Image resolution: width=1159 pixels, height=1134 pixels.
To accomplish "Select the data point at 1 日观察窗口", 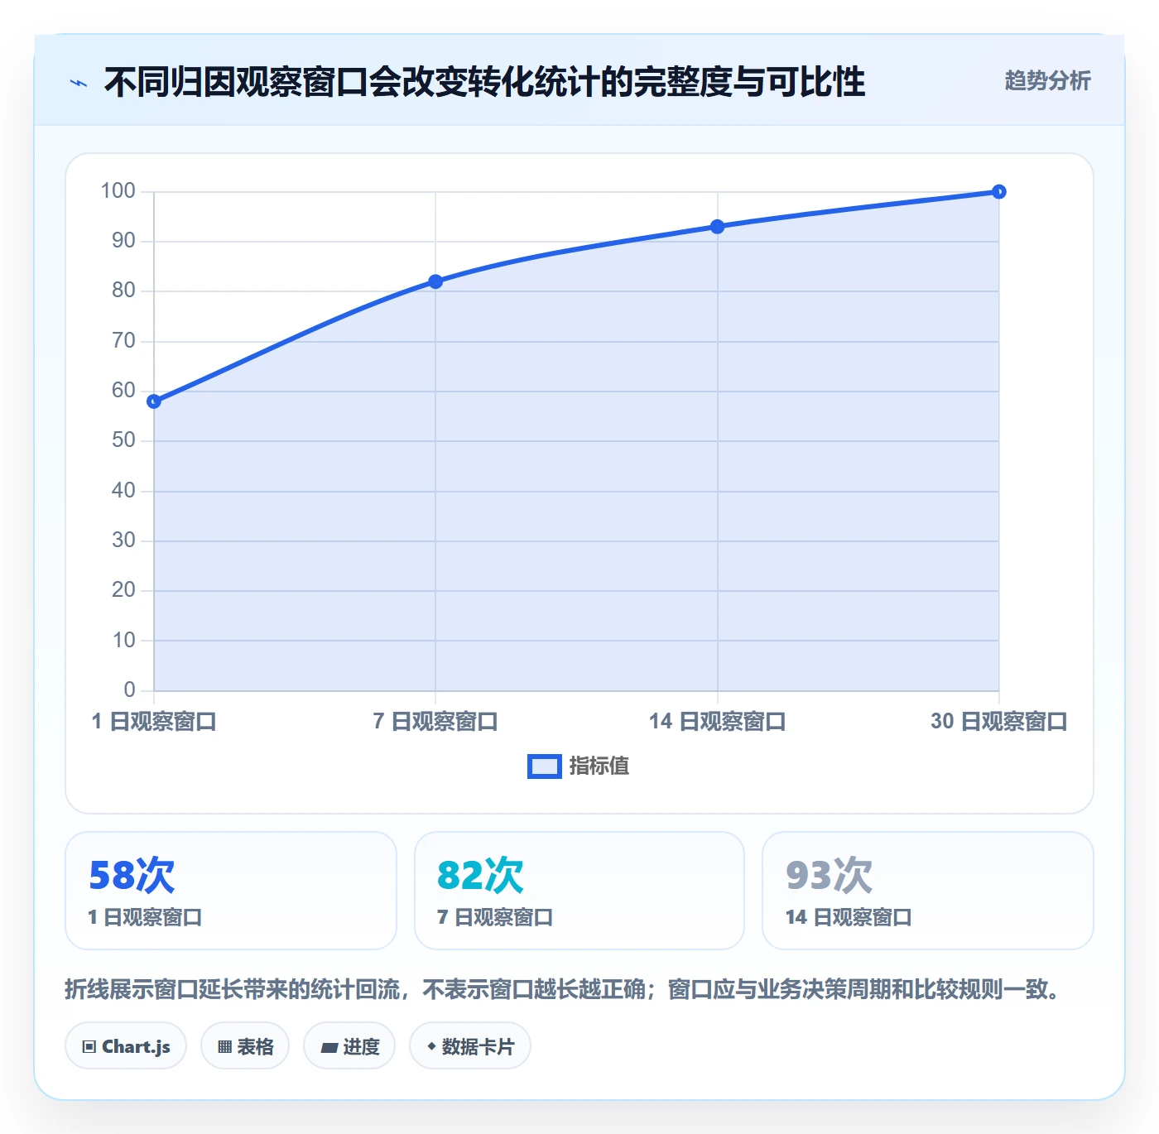I will pyautogui.click(x=154, y=401).
